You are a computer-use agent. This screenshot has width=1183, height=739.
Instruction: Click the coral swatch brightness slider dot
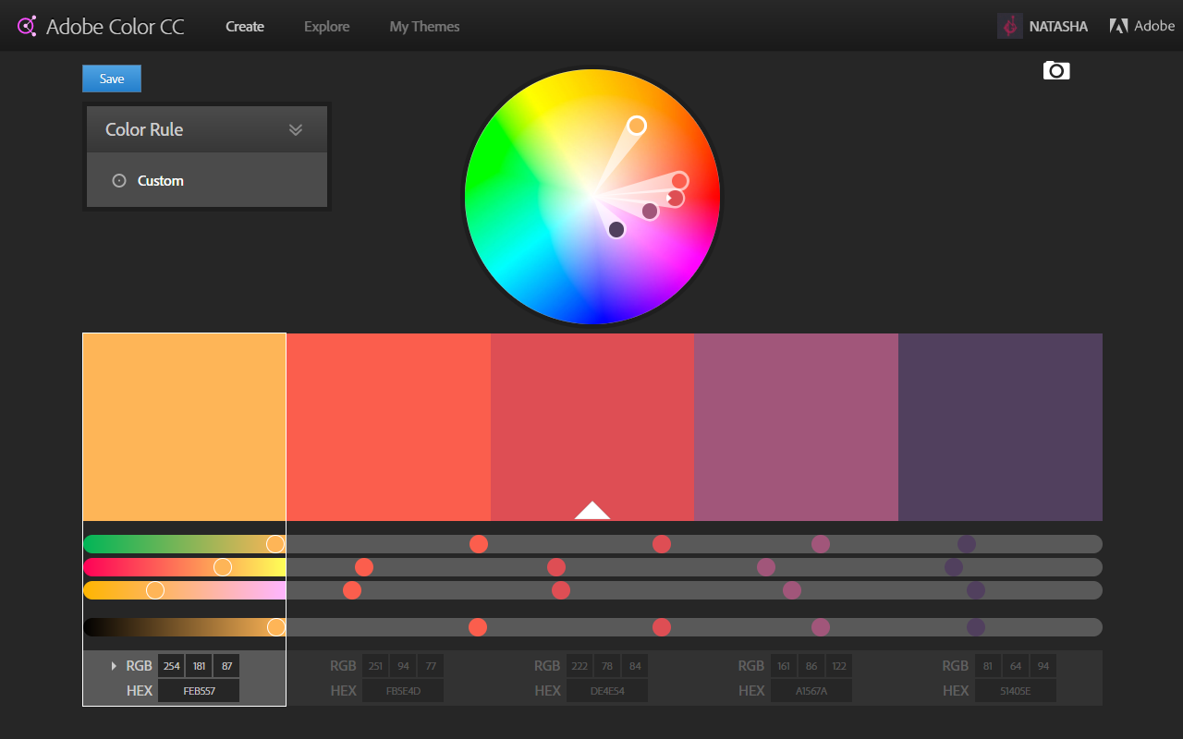478,627
